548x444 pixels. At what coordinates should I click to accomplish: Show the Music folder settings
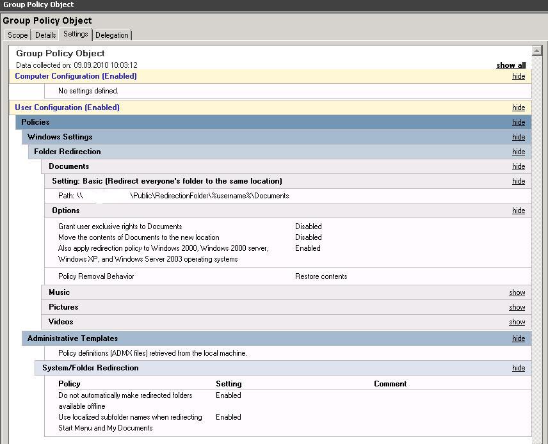517,292
